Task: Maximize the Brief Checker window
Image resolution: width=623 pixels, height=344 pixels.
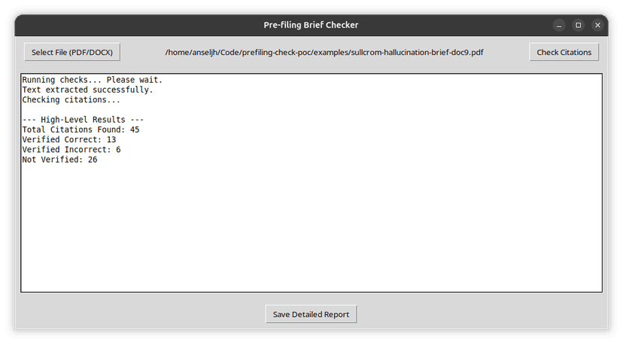Action: 579,25
